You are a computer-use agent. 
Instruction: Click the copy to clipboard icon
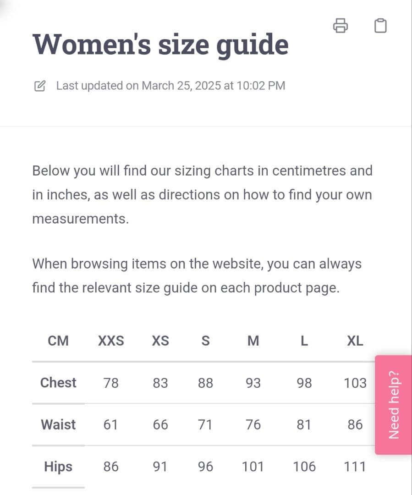(380, 26)
